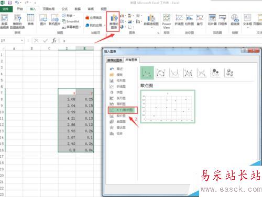Select cell containing 0.25
262x197 pixels.
click(85, 99)
